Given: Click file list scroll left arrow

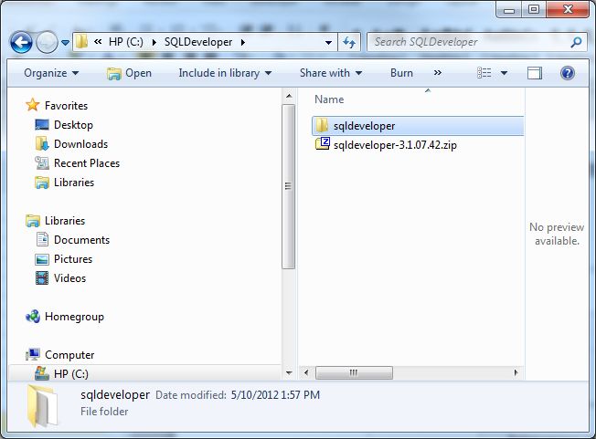Looking at the screenshot, I should [306, 372].
